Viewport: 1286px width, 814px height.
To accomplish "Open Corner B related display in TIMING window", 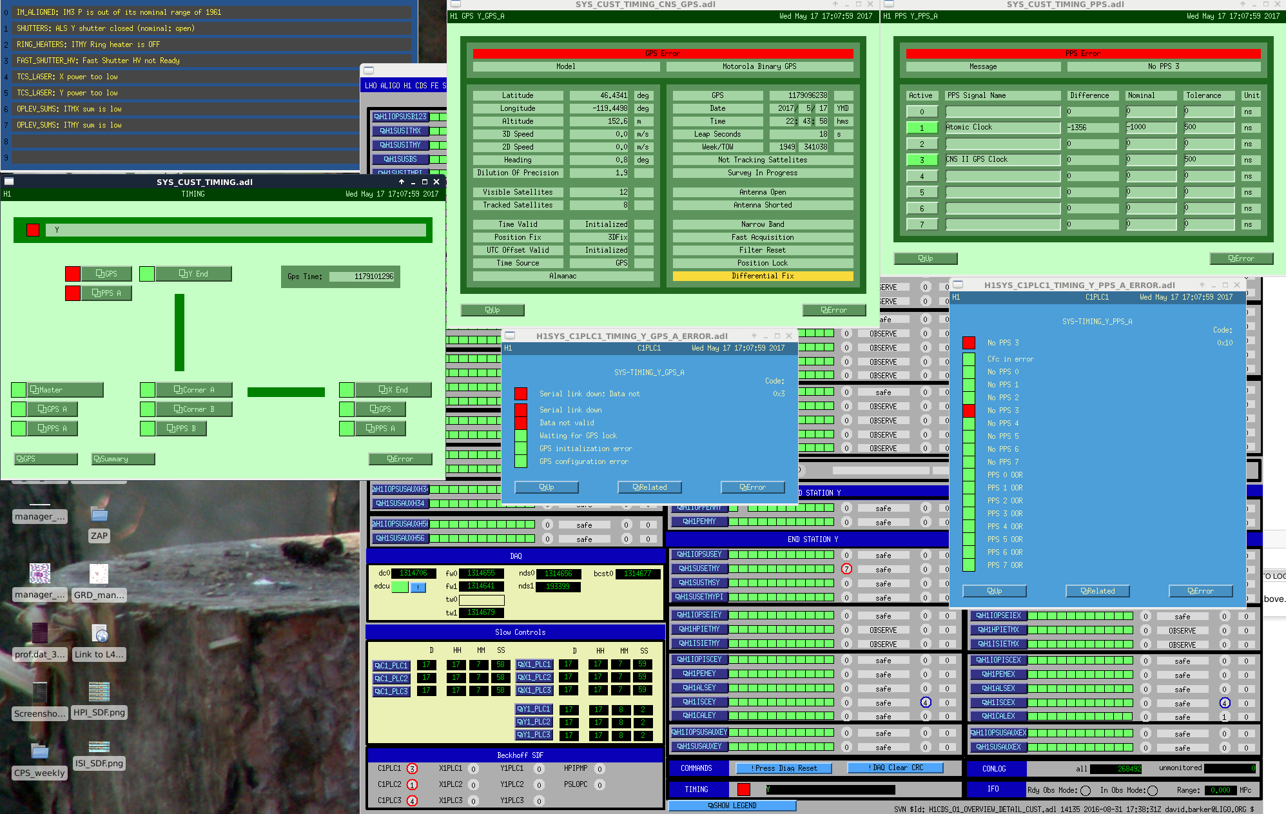I will click(194, 409).
